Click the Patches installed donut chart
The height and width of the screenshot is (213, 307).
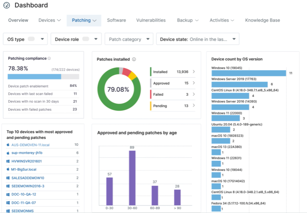(x=119, y=89)
